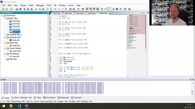Collapse the NewProject tree root
This screenshot has width=195, height=109.
tap(2, 15)
